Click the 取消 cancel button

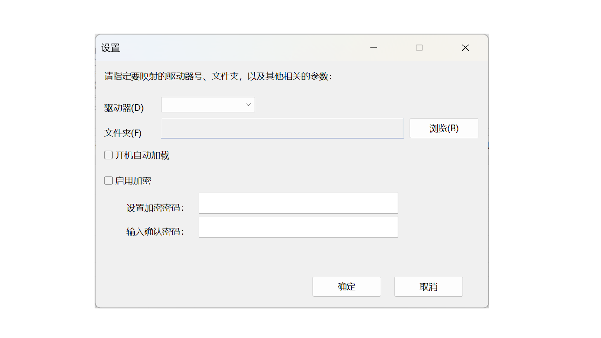pos(428,286)
